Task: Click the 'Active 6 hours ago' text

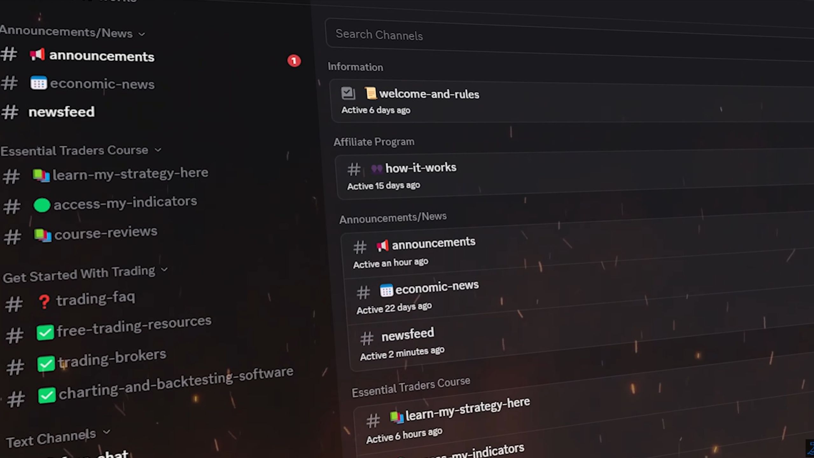Action: coord(404,435)
